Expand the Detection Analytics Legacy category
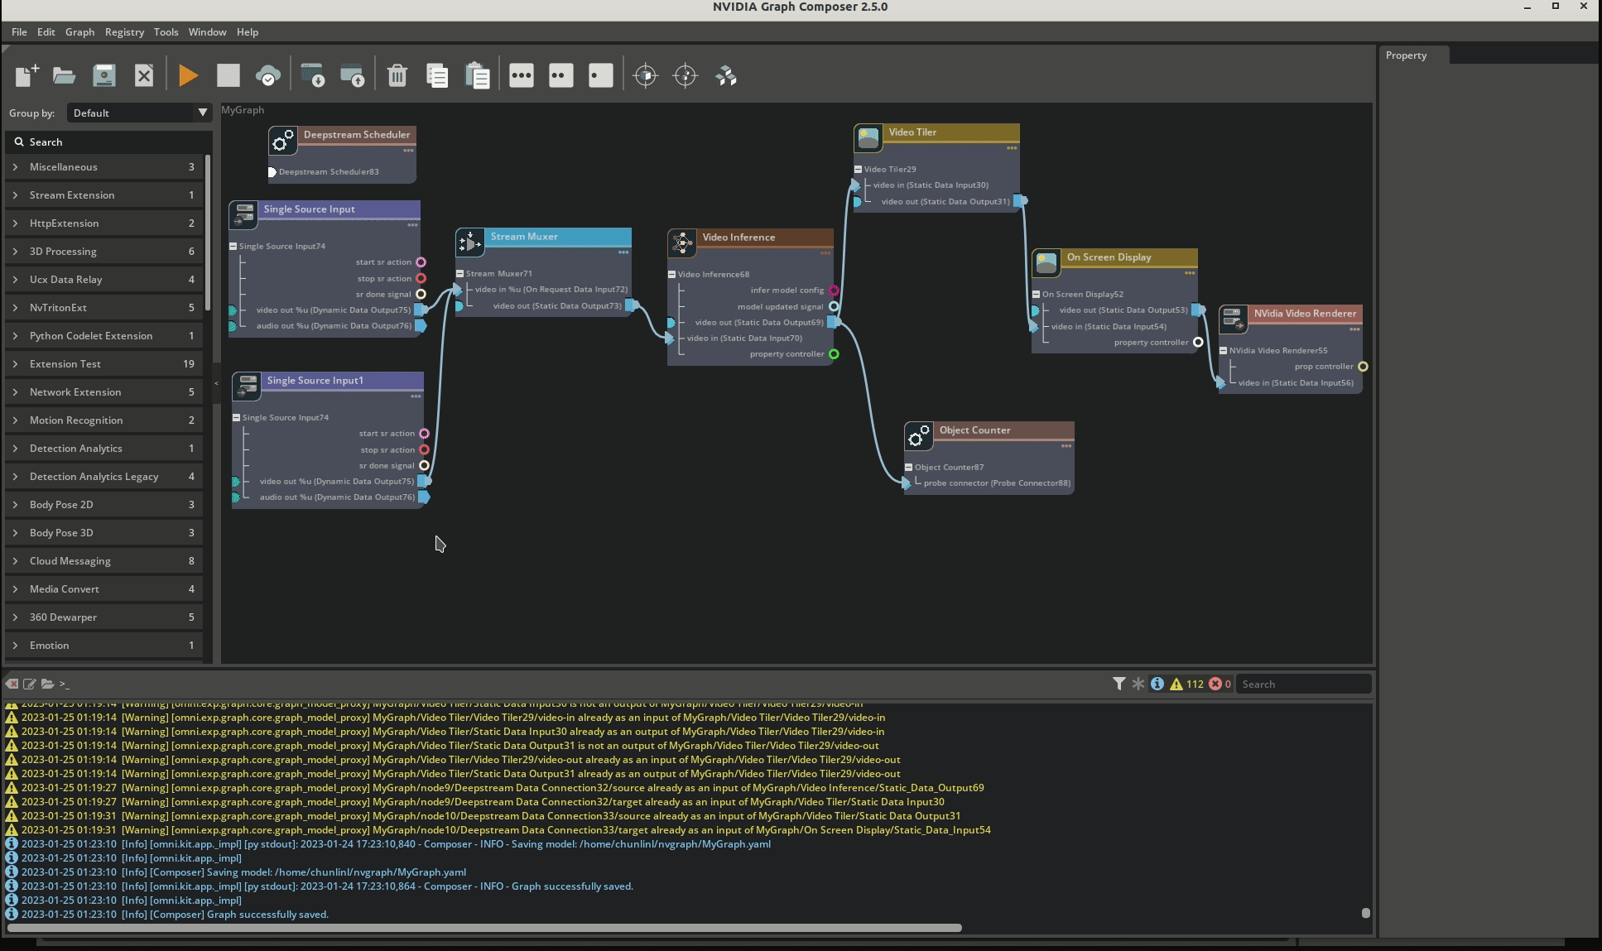Image resolution: width=1602 pixels, height=951 pixels. [x=104, y=476]
